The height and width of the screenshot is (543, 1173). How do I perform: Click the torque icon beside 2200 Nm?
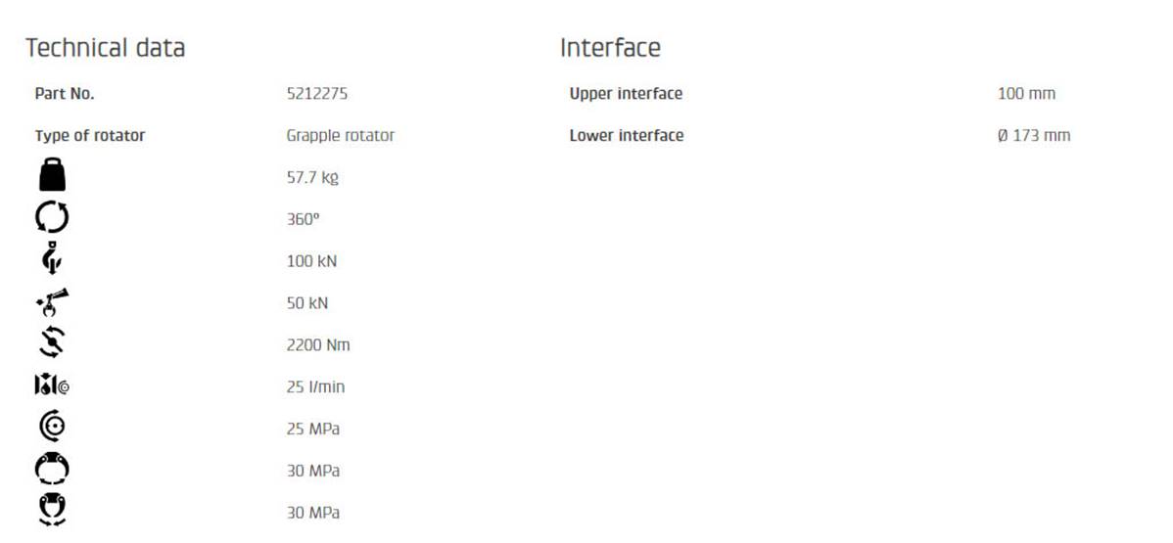[x=52, y=343]
